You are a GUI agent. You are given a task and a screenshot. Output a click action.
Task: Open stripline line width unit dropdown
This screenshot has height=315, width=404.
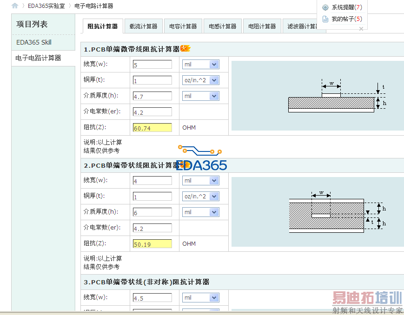[201, 181]
